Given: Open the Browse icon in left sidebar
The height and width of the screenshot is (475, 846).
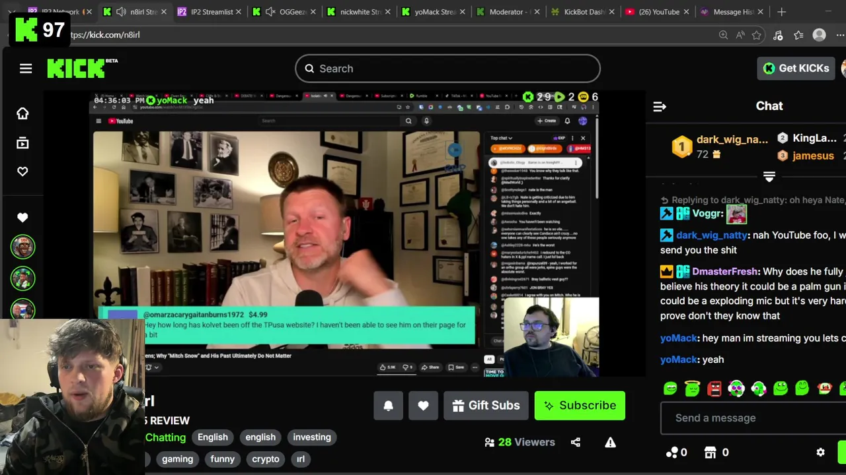Looking at the screenshot, I should 22,142.
